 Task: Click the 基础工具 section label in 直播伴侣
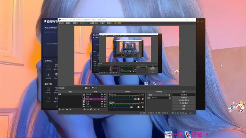pyautogui.click(x=48, y=84)
